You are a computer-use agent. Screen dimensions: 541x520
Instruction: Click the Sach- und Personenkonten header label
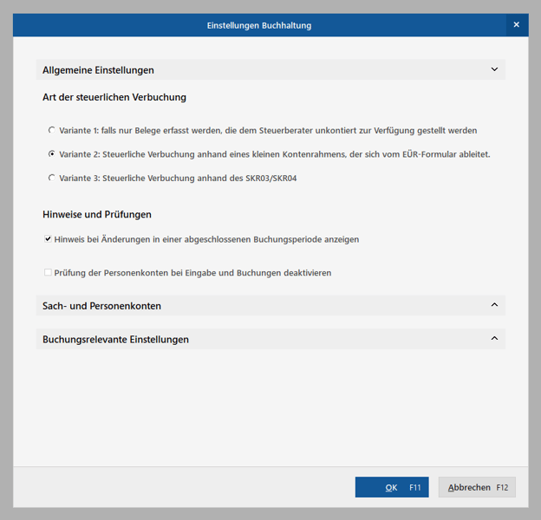[x=101, y=306]
